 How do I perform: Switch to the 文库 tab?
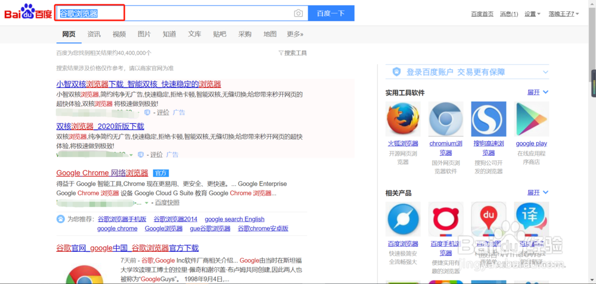pyautogui.click(x=195, y=34)
